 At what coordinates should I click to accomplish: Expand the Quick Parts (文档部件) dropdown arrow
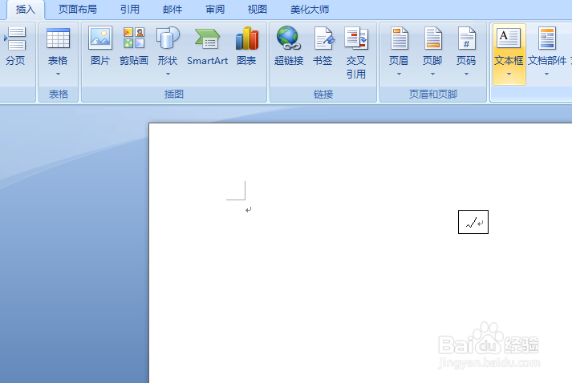(546, 74)
